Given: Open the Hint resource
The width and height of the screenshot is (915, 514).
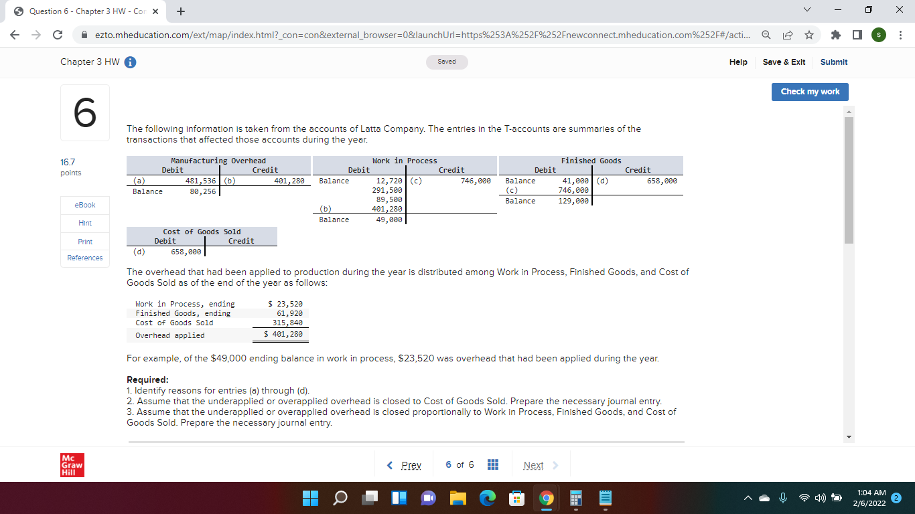Looking at the screenshot, I should click(85, 223).
